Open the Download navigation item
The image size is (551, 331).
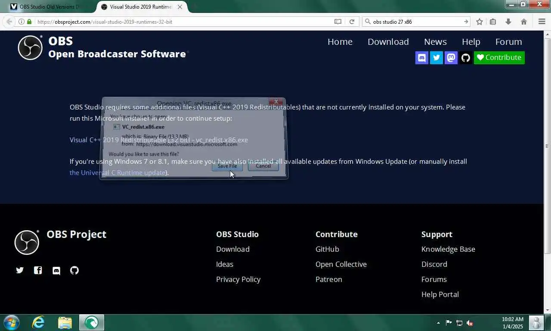pos(388,42)
